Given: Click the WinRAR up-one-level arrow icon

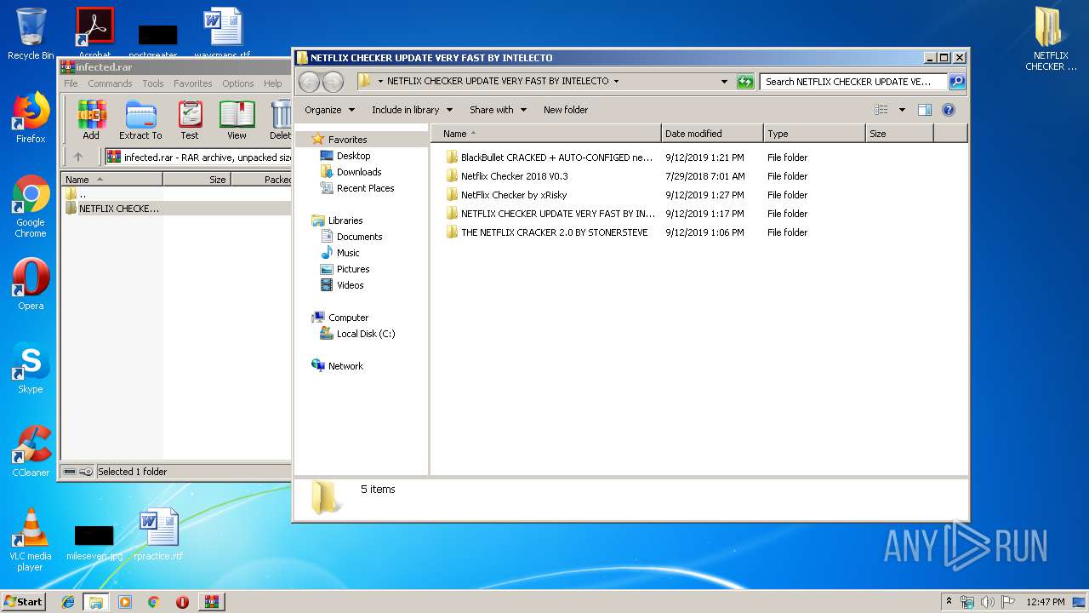Looking at the screenshot, I should coord(78,157).
